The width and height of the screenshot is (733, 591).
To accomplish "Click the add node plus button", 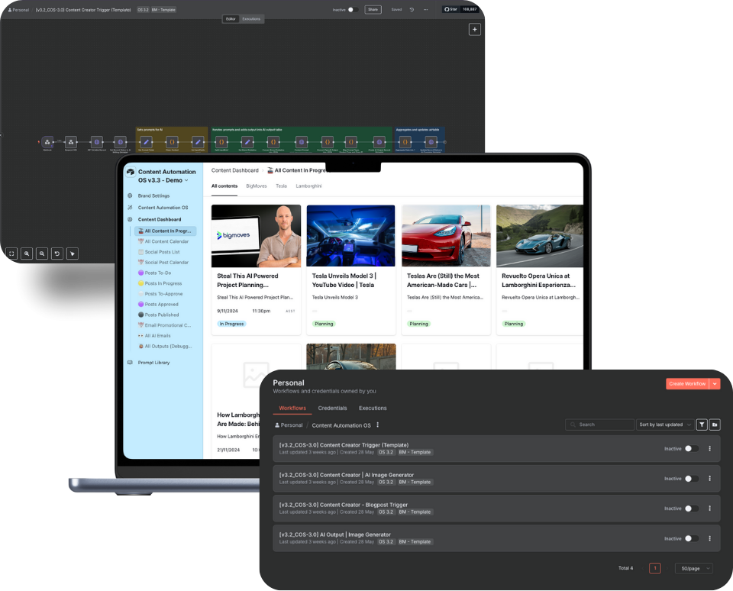I will coord(474,30).
